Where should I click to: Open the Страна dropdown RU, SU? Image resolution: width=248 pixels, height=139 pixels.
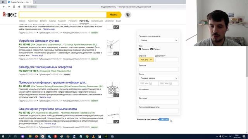pos(146,60)
